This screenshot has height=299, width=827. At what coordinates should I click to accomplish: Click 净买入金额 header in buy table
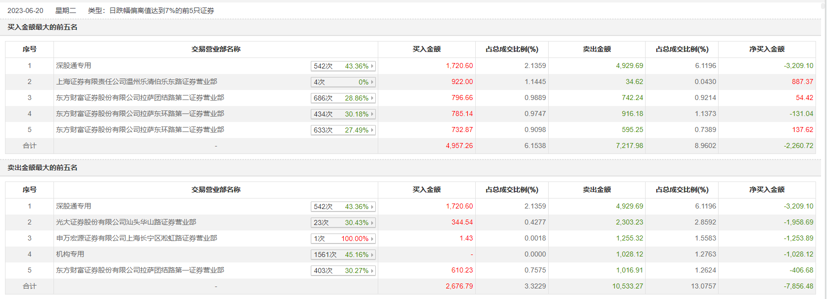pyautogui.click(x=767, y=49)
